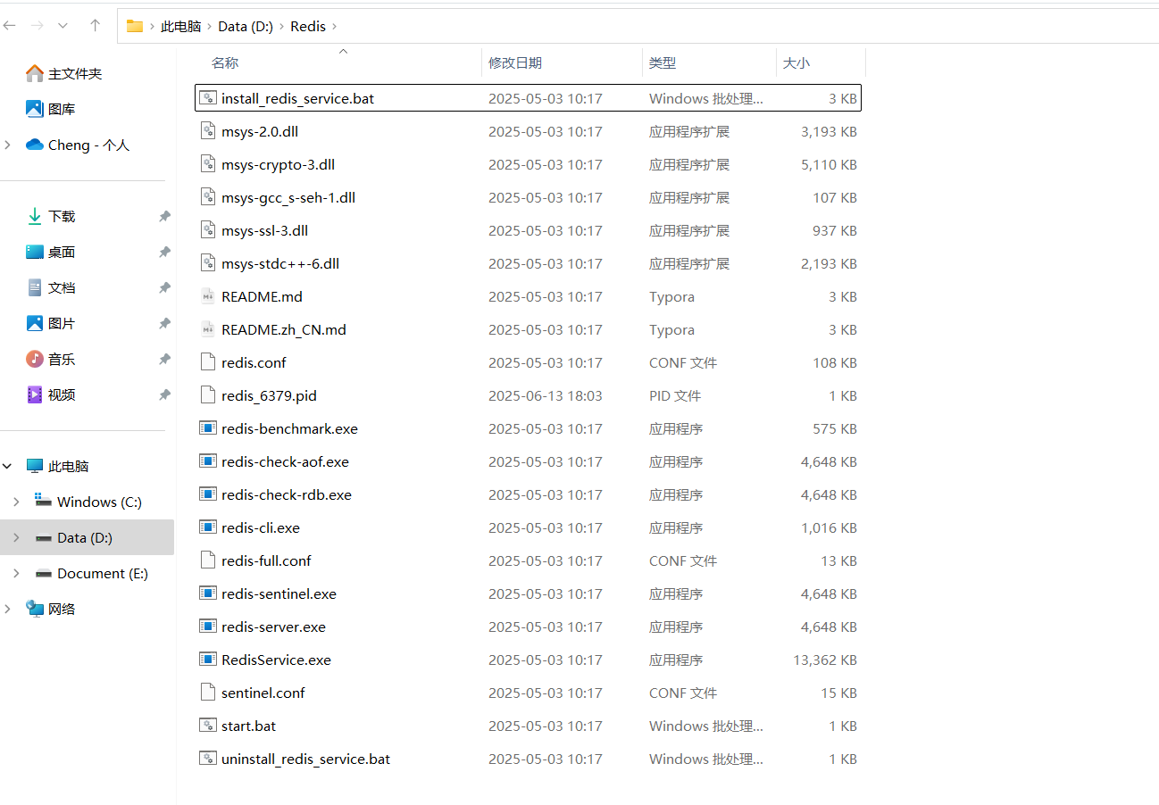The width and height of the screenshot is (1159, 805).
Task: Unpin 文档 using its pin icon
Action: (x=164, y=288)
